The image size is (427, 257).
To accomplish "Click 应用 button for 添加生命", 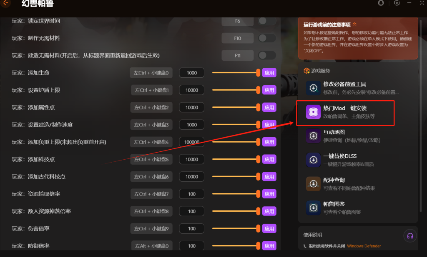I will [x=269, y=73].
